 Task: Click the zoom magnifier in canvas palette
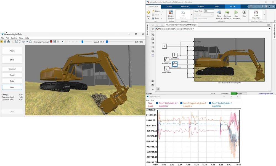click(153, 34)
